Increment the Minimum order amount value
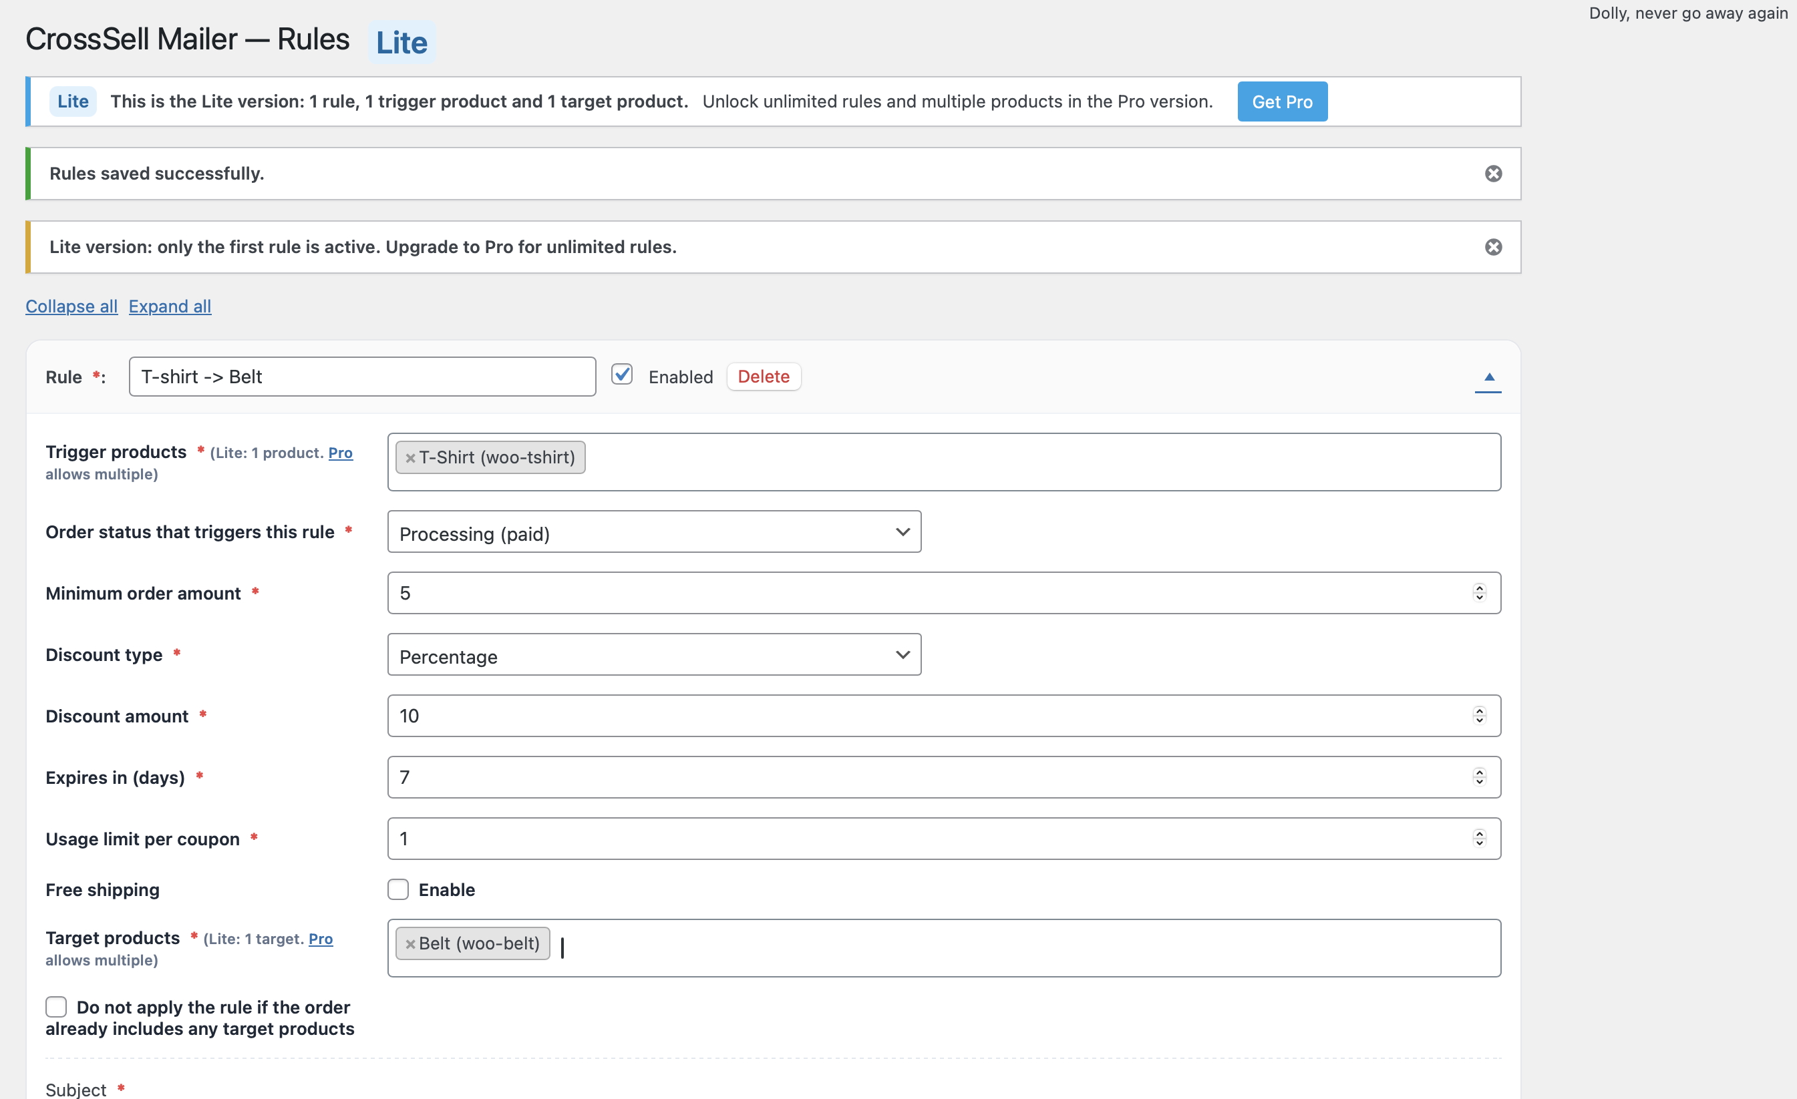1797x1099 pixels. 1479,588
